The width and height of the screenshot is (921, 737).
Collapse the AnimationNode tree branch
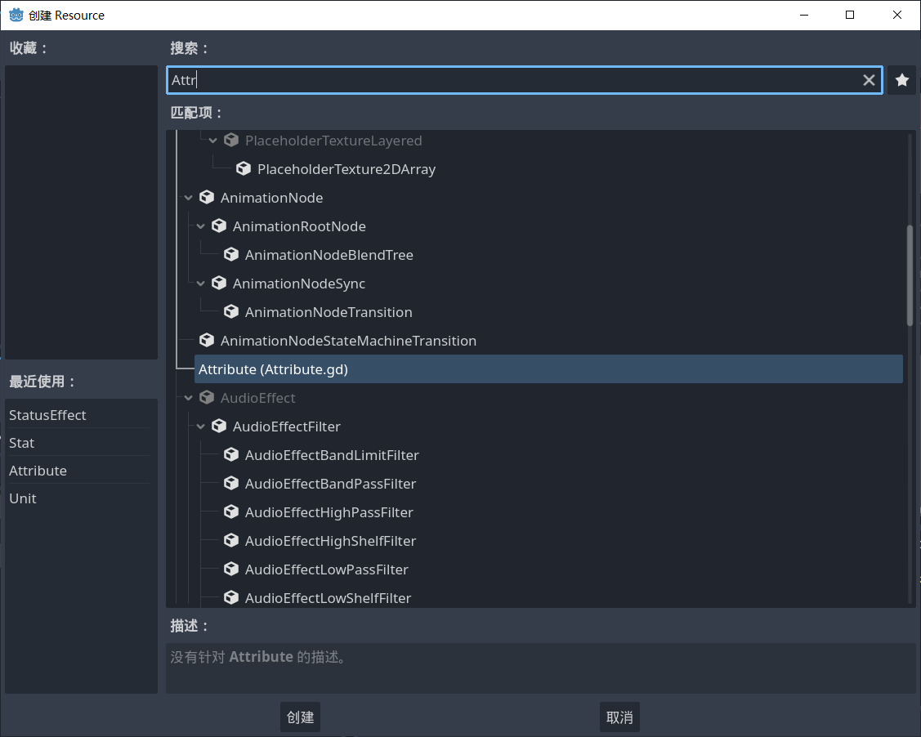coord(189,198)
